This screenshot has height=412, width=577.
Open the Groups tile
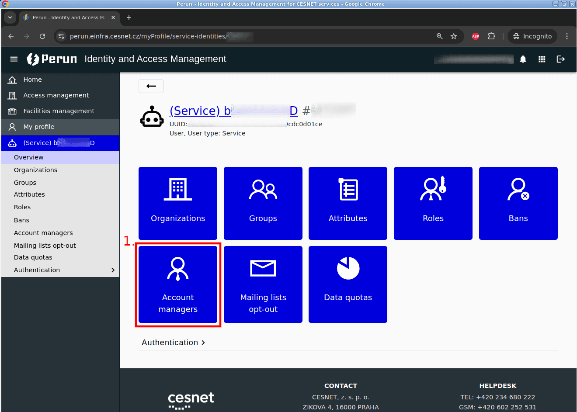(263, 203)
